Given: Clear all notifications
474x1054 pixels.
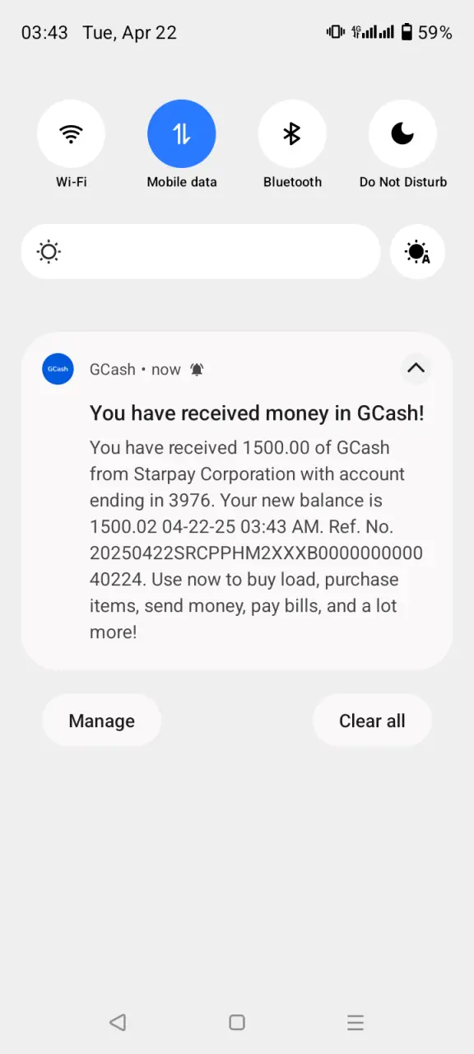Looking at the screenshot, I should coord(372,721).
